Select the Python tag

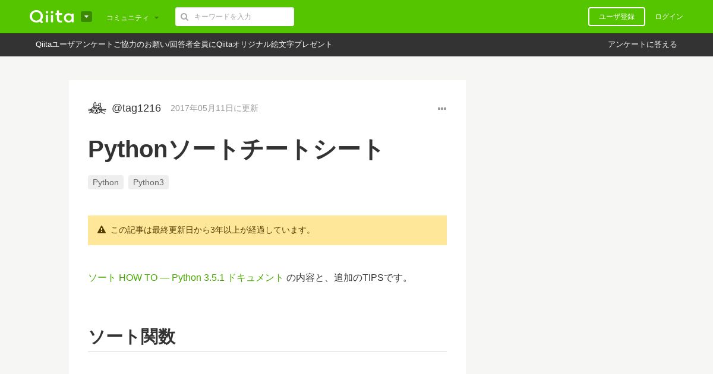[106, 182]
